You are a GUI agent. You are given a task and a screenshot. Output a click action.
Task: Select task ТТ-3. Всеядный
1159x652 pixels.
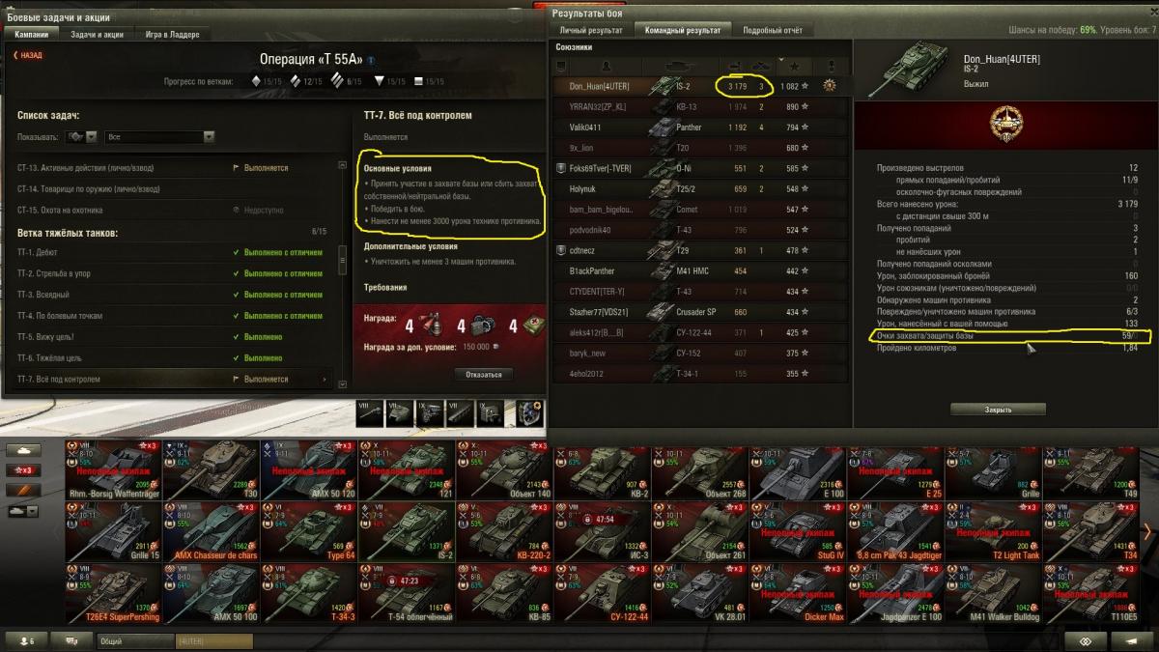pyautogui.click(x=174, y=295)
